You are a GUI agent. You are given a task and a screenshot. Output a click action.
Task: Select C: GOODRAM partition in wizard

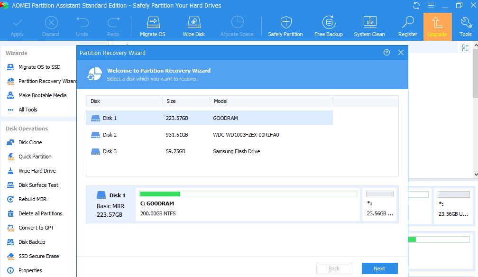pos(248,204)
